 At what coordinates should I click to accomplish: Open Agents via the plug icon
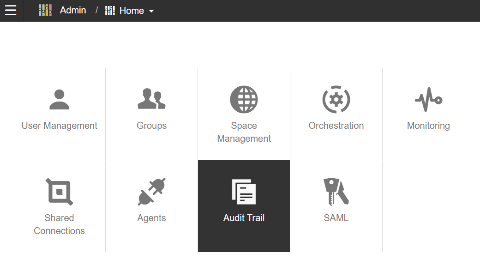(151, 192)
